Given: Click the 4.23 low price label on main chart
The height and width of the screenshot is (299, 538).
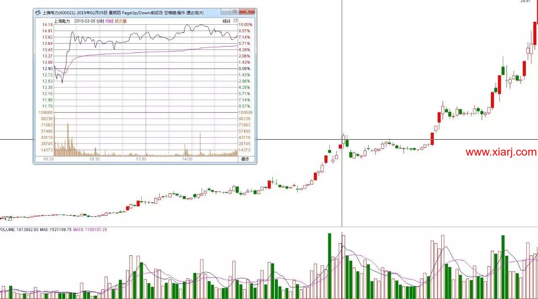Looking at the screenshot, I should pos(8,219).
